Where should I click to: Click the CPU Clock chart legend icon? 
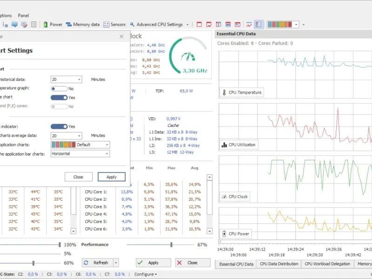(x=224, y=197)
